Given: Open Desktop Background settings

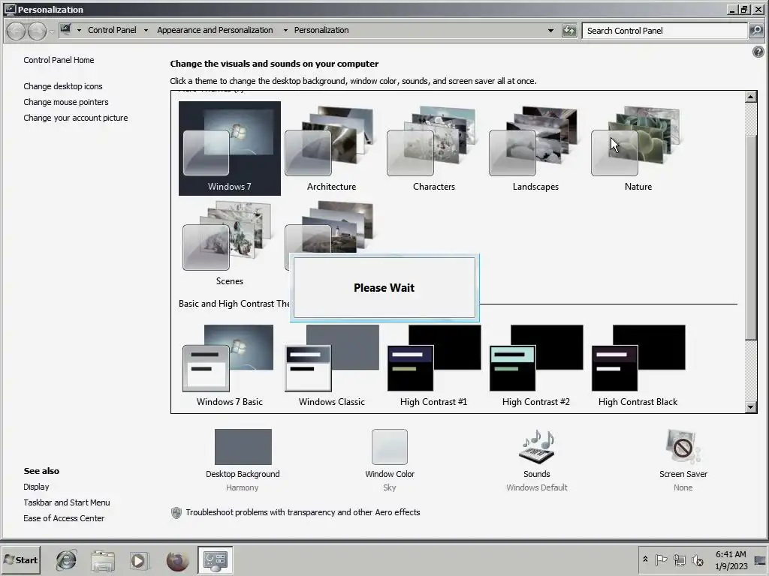Looking at the screenshot, I should [x=243, y=447].
